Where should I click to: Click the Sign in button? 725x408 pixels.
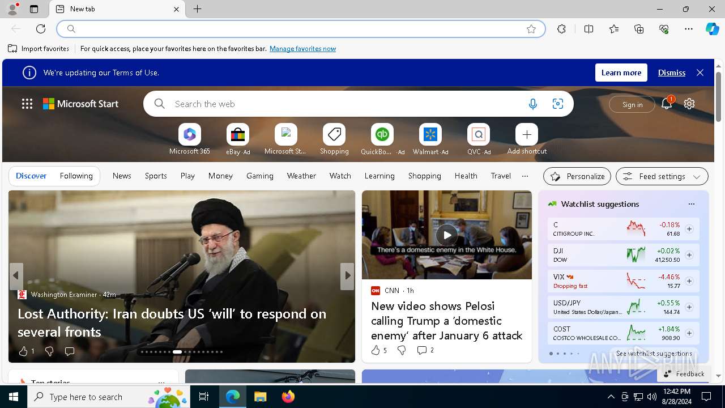click(632, 104)
